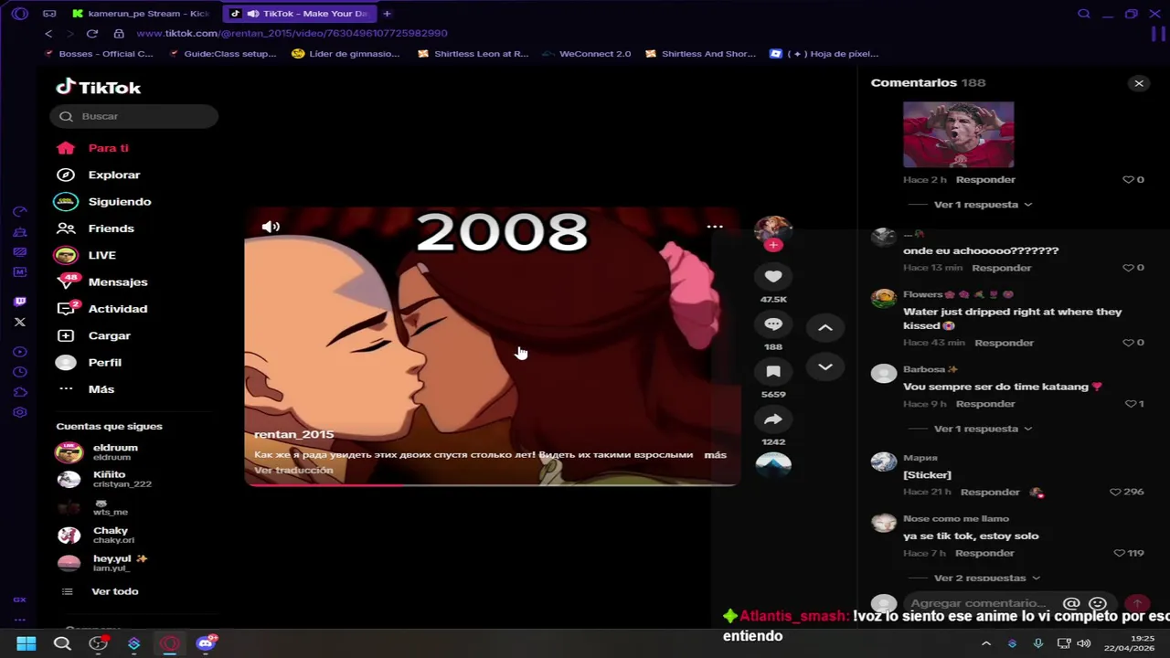
Task: Open followed account wts_me
Action: pyautogui.click(x=110, y=507)
